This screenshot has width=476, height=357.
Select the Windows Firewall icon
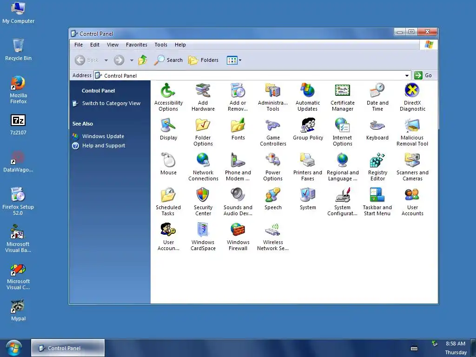[238, 237]
